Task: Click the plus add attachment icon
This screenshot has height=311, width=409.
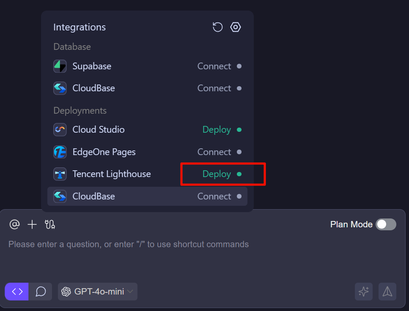Action: click(x=32, y=224)
